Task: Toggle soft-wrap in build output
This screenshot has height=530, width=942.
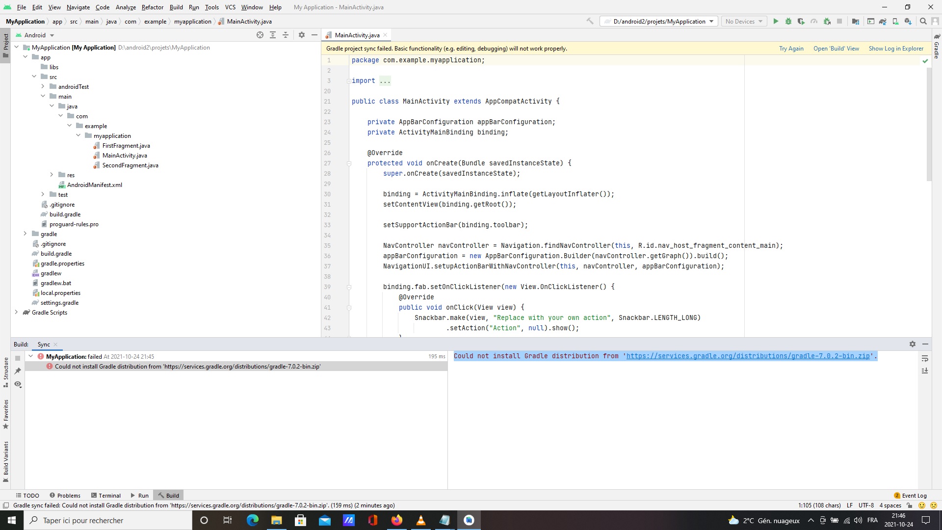Action: click(925, 358)
